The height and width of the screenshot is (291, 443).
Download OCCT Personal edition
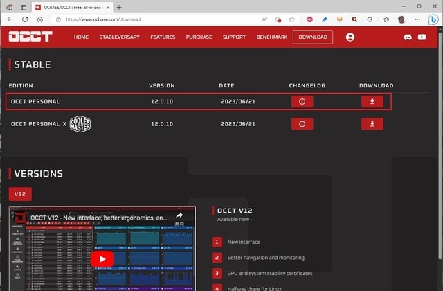[x=372, y=101]
